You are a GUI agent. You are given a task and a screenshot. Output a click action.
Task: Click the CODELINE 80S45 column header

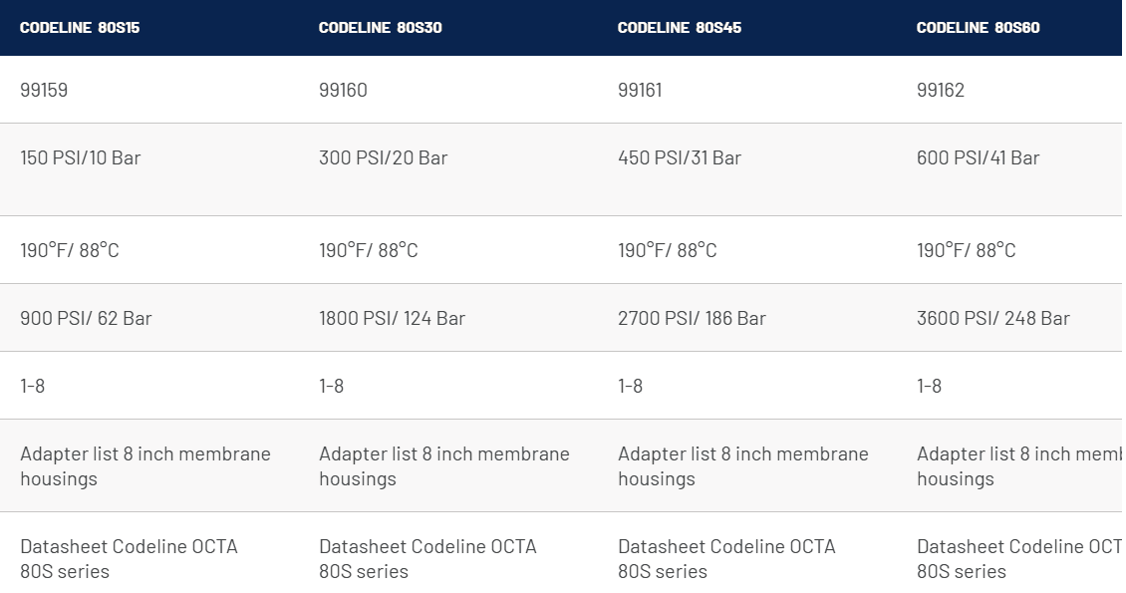[x=680, y=28]
